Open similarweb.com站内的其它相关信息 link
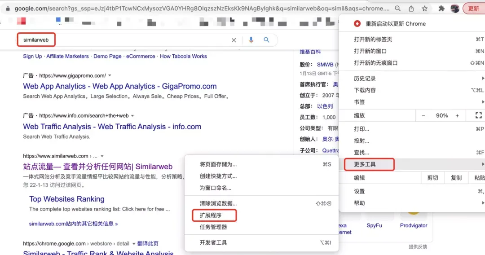The width and height of the screenshot is (485, 255). click(x=73, y=224)
